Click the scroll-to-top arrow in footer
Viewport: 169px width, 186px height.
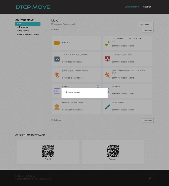150,178
